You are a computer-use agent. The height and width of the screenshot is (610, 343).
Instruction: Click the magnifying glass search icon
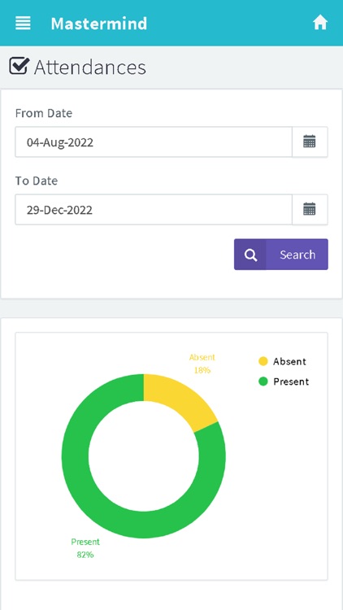(250, 255)
